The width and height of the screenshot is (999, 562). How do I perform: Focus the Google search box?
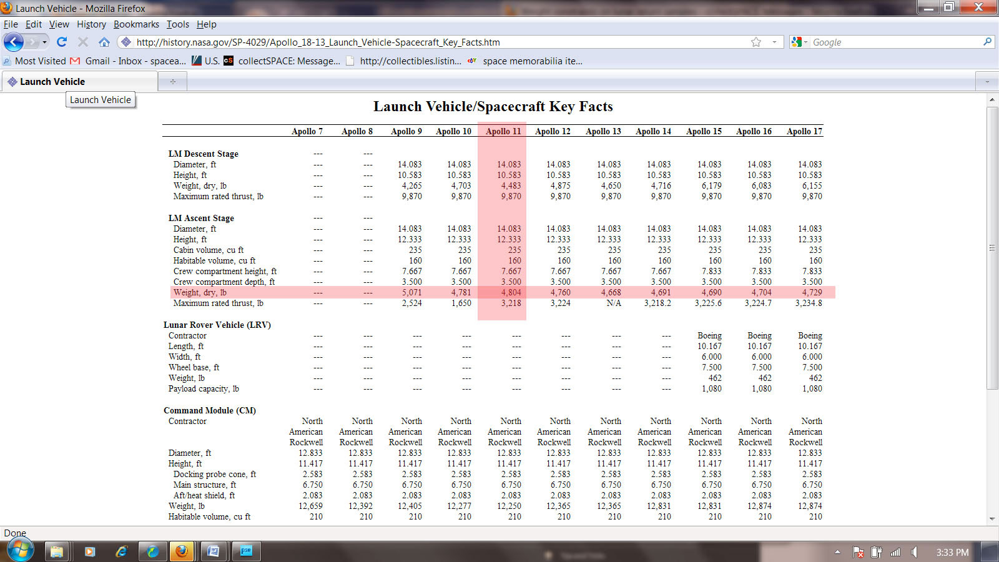(896, 42)
